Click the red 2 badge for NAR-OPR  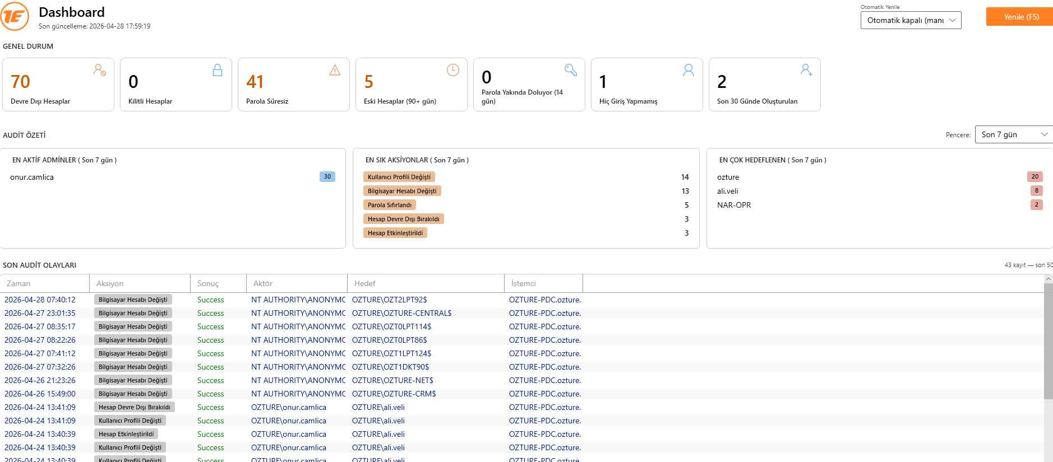point(1037,204)
